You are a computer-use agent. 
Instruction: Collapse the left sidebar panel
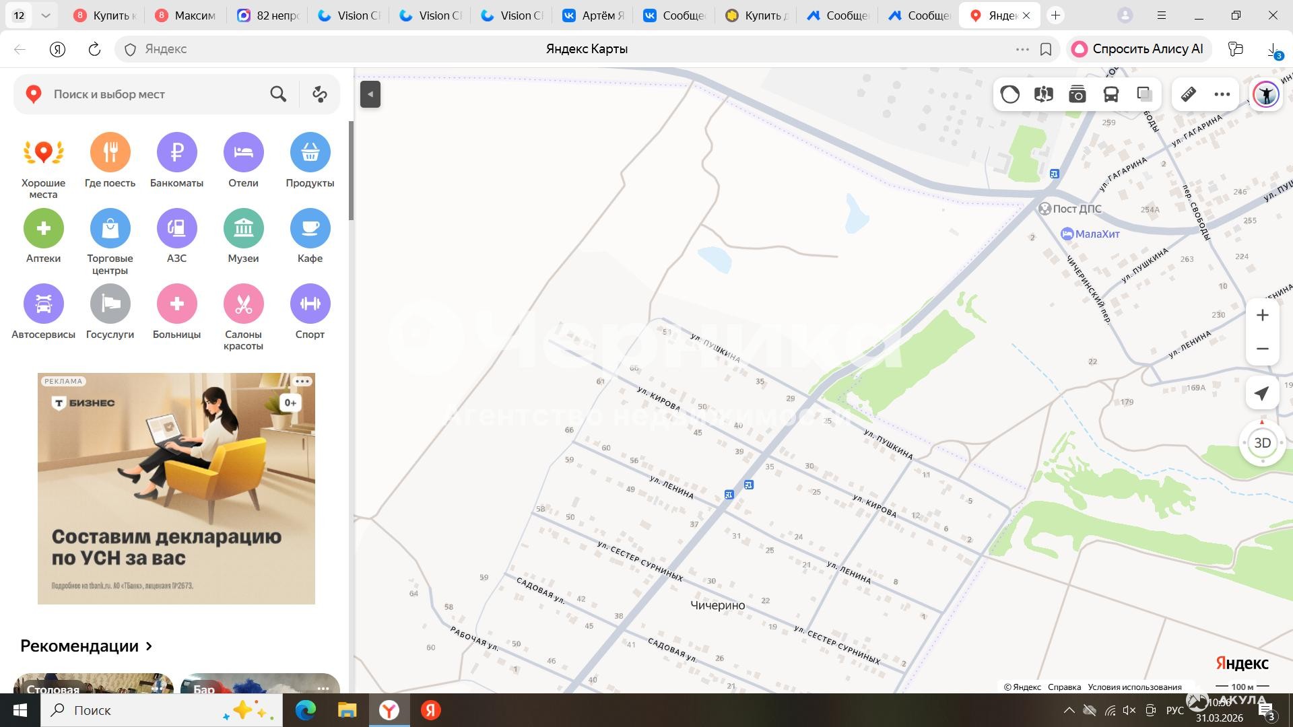[370, 94]
